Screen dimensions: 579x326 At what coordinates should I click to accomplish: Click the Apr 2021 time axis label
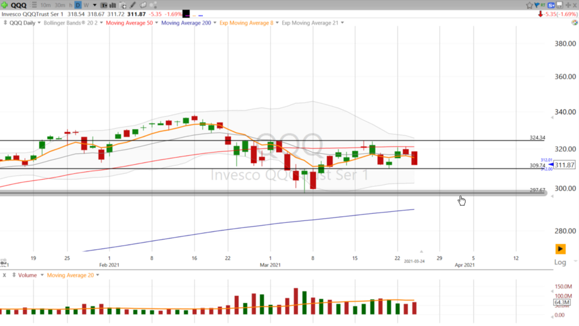point(464,264)
